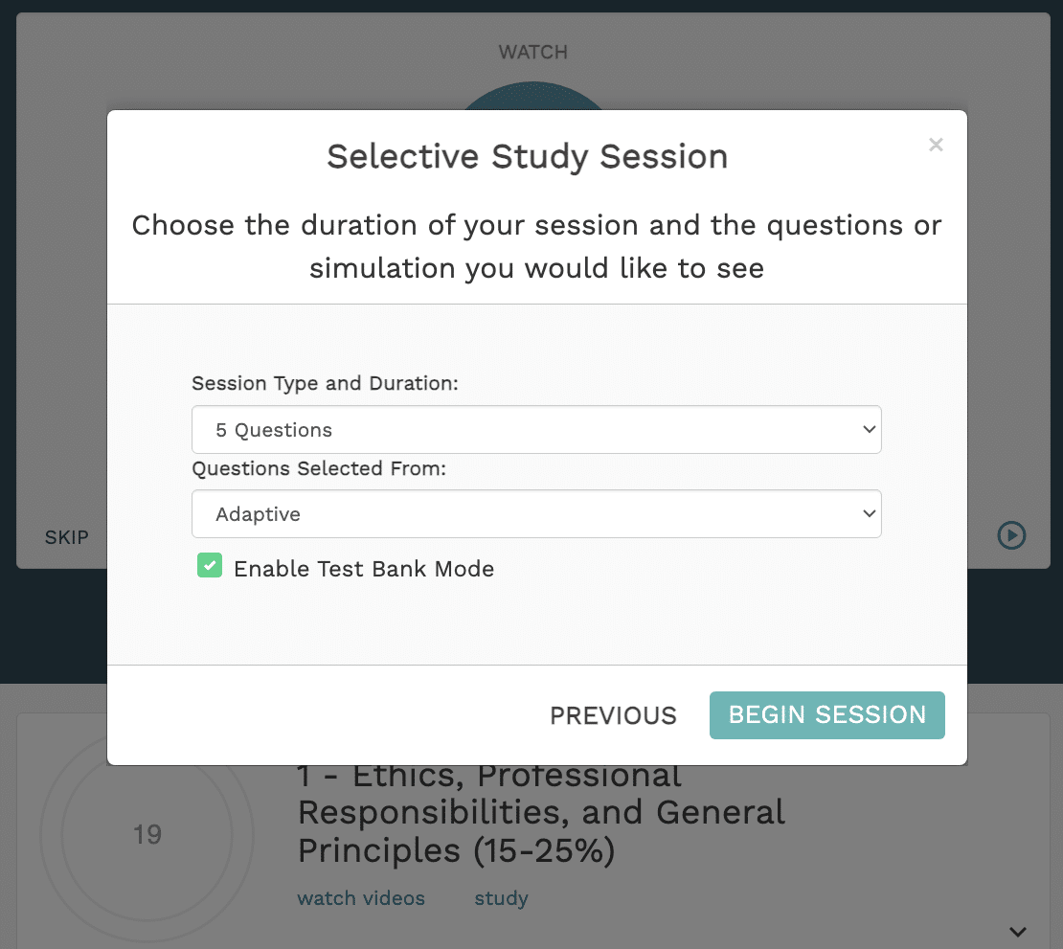The height and width of the screenshot is (949, 1063).
Task: Expand the Ethics section chevron
Action: [1018, 931]
